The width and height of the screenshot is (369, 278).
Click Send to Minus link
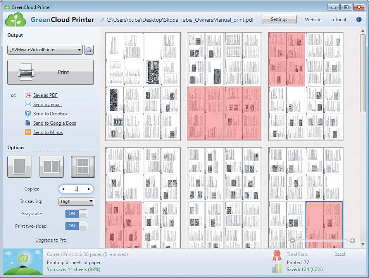coord(48,132)
